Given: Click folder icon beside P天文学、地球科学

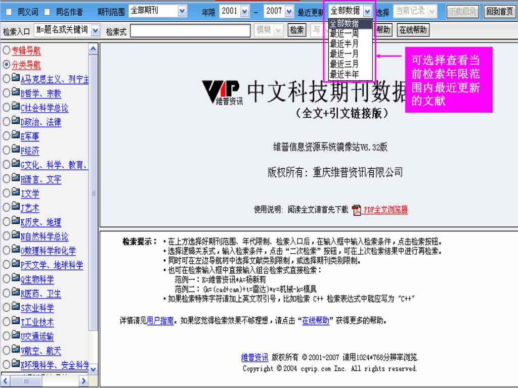Looking at the screenshot, I should coord(16,263).
